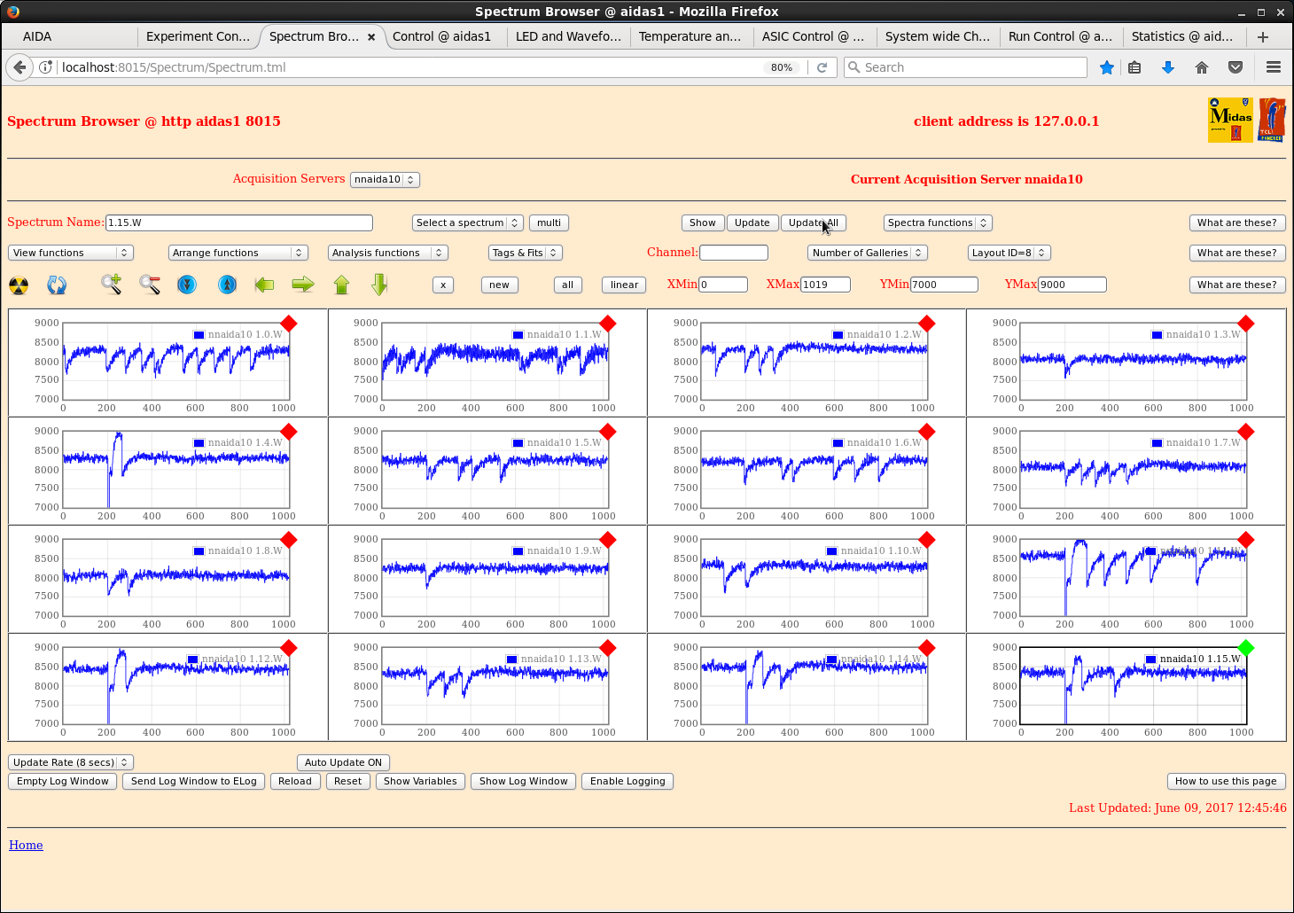Click the yellow radiation hazard icon
This screenshot has height=913, width=1294.
click(19, 285)
